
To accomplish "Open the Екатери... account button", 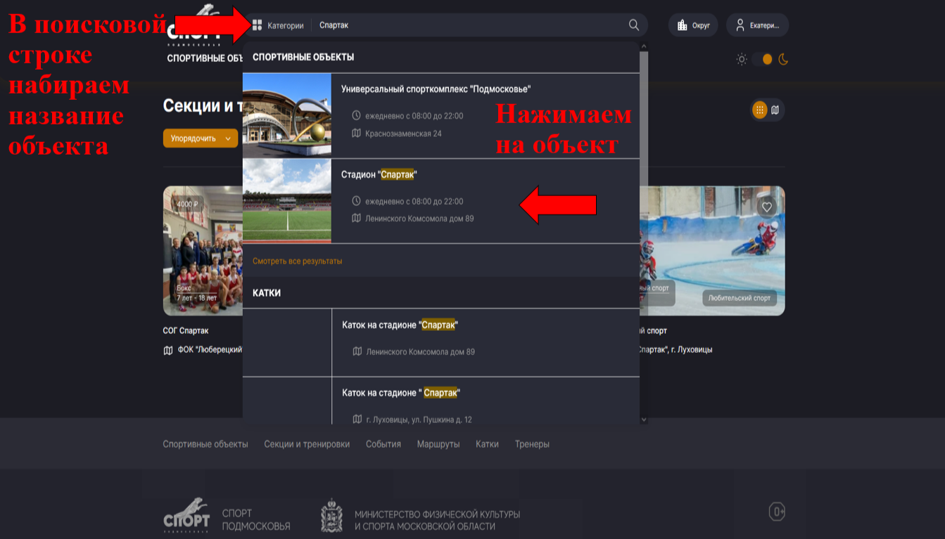I will pyautogui.click(x=758, y=25).
